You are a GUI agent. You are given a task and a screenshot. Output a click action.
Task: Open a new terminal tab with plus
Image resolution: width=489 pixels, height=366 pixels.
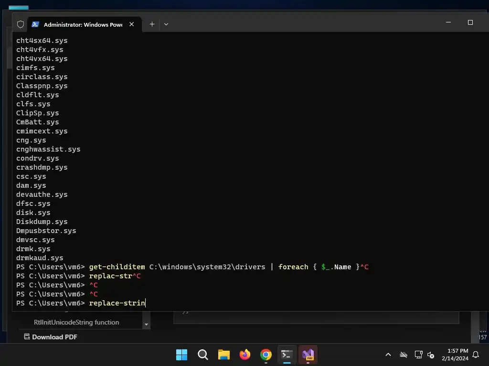[152, 24]
